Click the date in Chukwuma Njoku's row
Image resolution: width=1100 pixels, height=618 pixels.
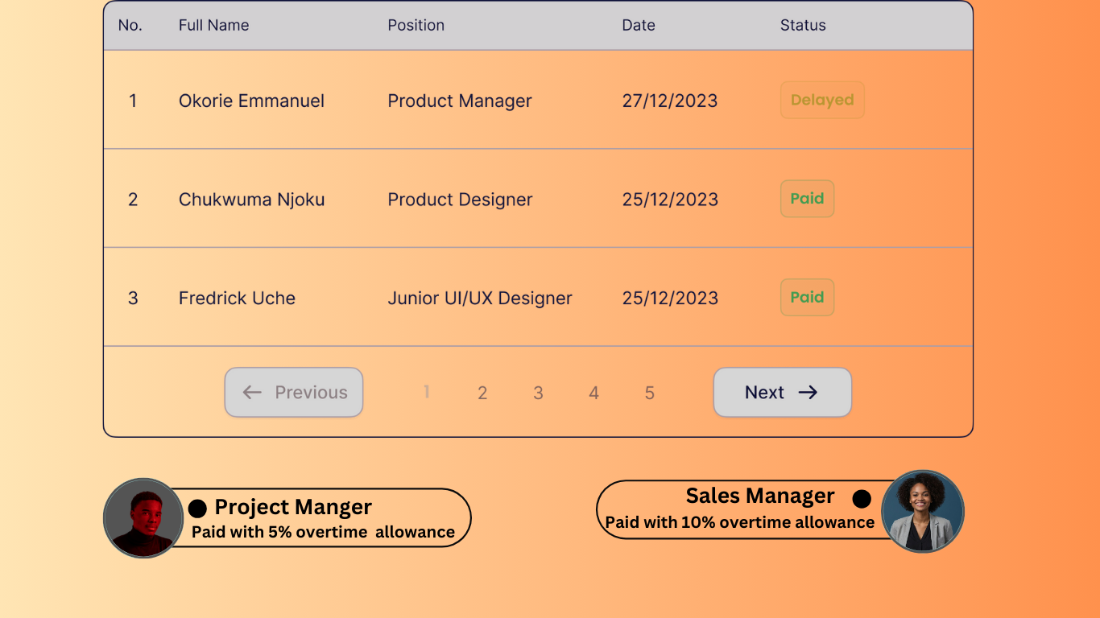tap(670, 200)
